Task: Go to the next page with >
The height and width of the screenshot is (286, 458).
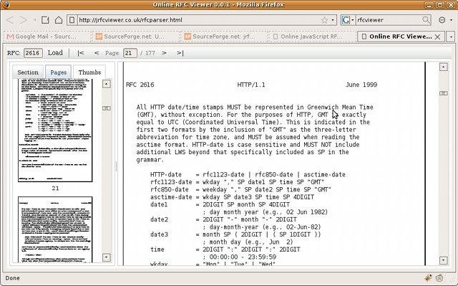Action: [x=164, y=53]
